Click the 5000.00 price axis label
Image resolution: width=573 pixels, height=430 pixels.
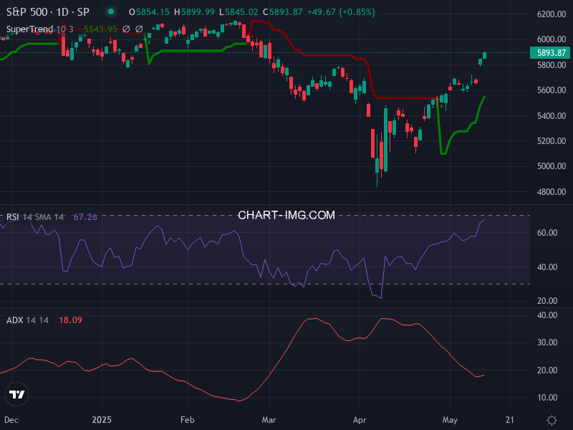point(552,166)
